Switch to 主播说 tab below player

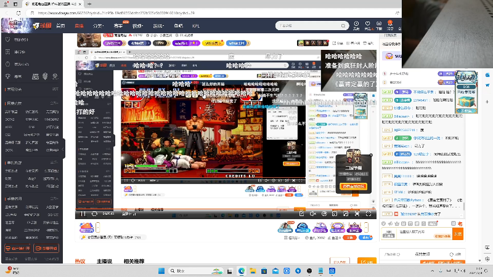[104, 261]
